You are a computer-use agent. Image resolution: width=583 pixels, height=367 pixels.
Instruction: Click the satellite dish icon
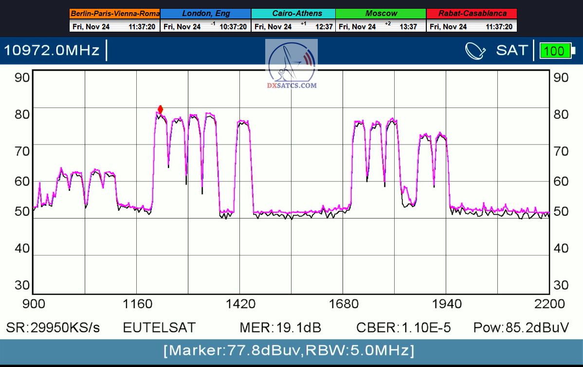(x=475, y=51)
